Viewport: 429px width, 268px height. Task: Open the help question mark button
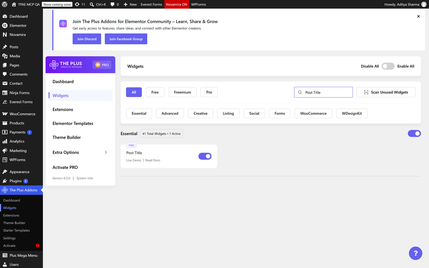415,253
